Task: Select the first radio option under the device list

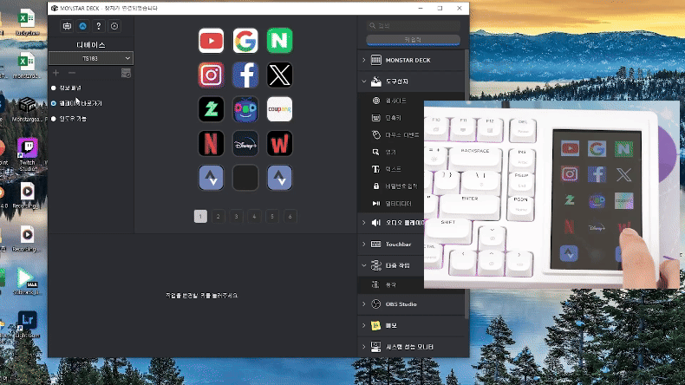Action: click(x=54, y=88)
